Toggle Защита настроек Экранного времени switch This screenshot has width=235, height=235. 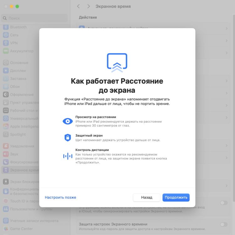(x=224, y=224)
